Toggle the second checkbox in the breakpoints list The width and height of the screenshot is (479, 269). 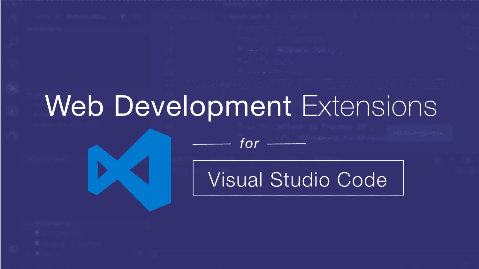(37, 244)
